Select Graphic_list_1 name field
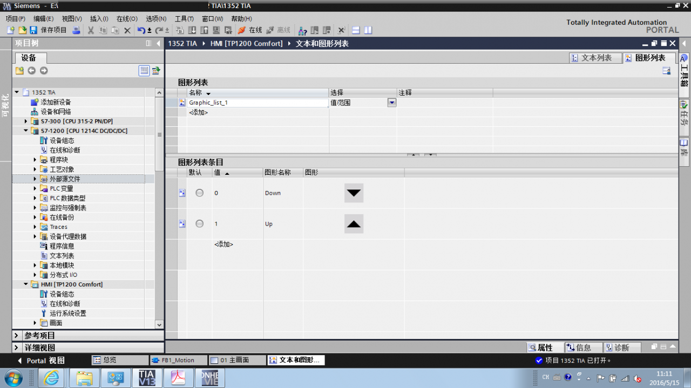The image size is (691, 388). coord(258,103)
